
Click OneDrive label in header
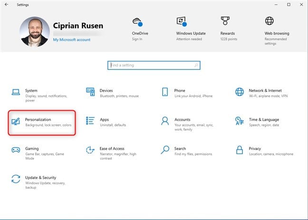click(x=140, y=33)
